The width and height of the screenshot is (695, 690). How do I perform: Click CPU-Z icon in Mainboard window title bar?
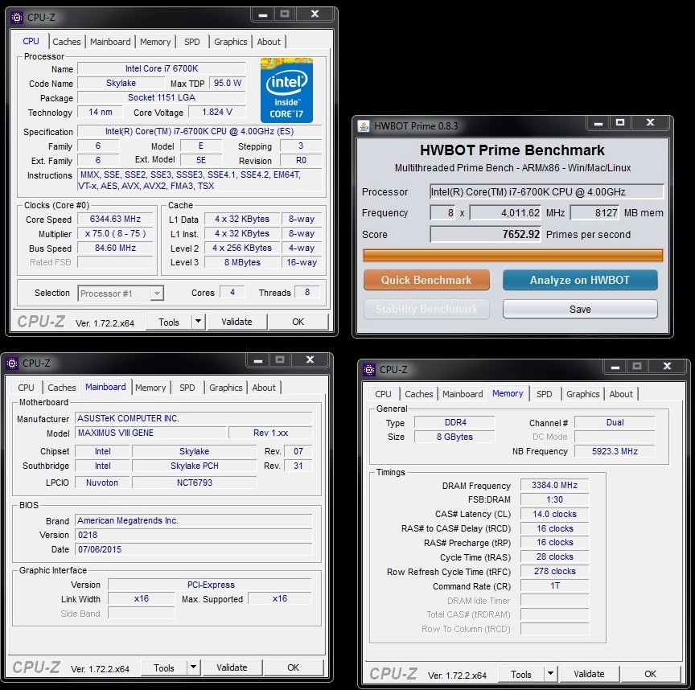(x=12, y=363)
